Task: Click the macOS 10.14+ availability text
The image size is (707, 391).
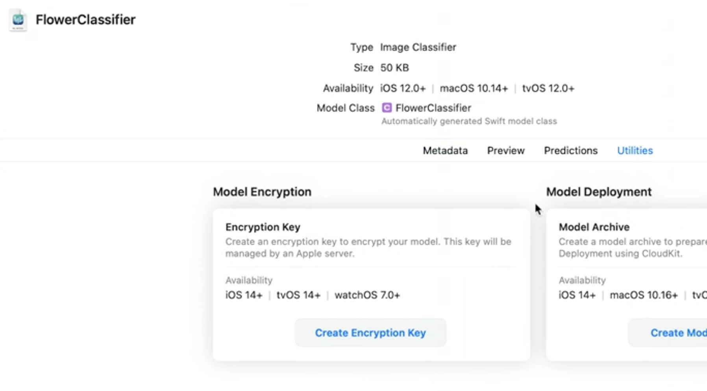Action: [x=474, y=89]
